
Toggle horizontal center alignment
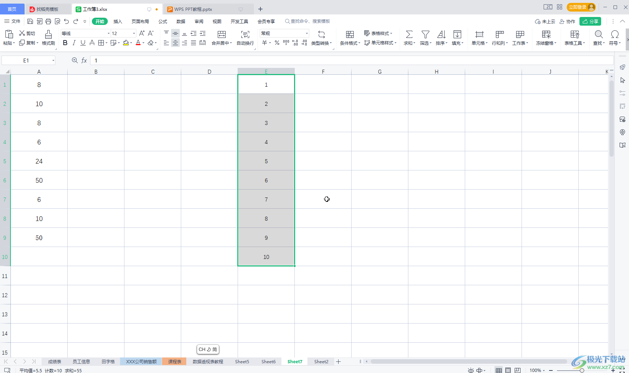tap(175, 43)
